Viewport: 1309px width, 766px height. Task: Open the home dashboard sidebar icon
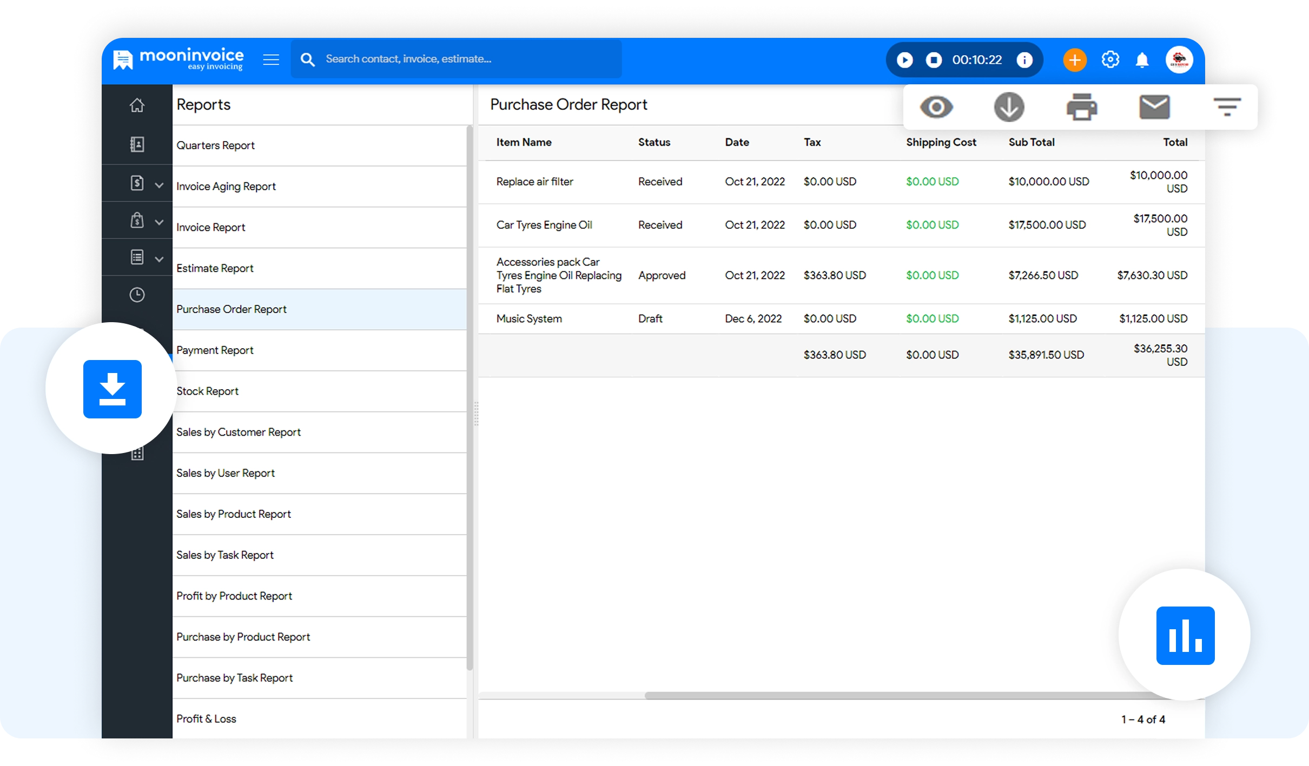point(137,105)
